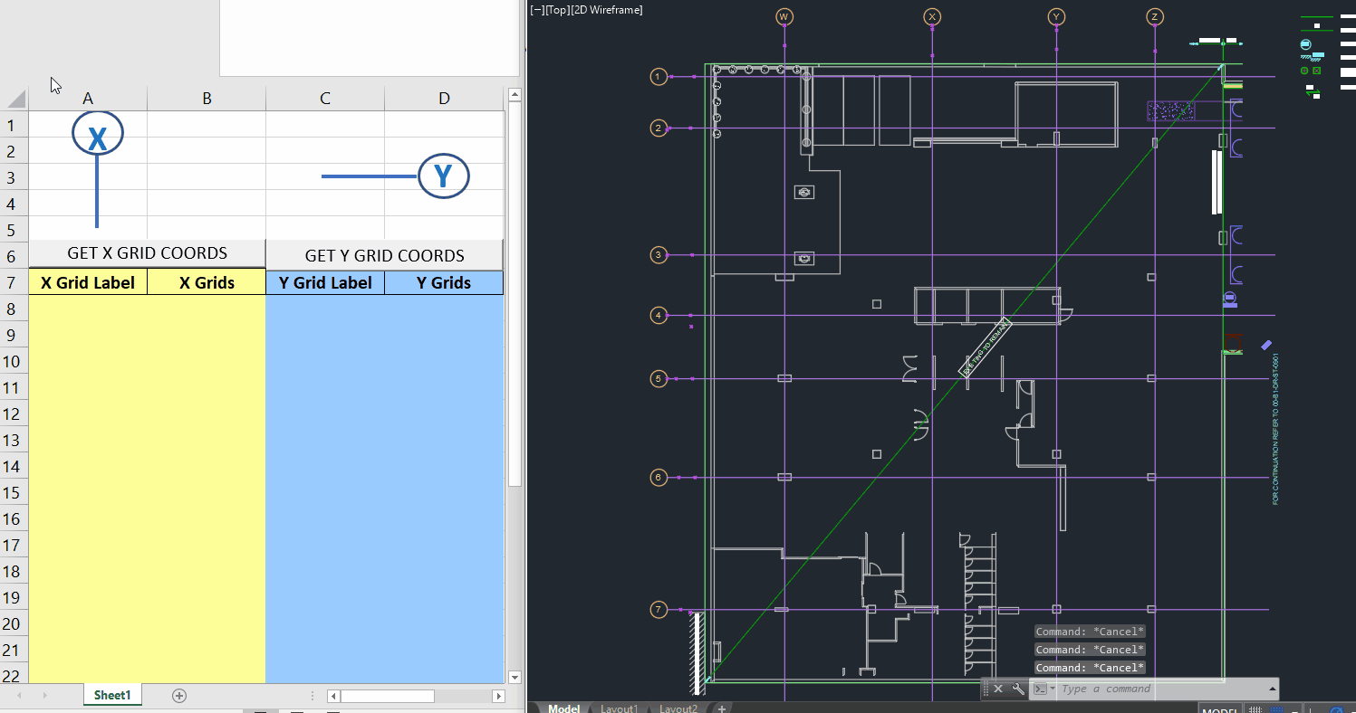Select the blue X circle shape in Excel
The width and height of the screenshot is (1356, 713).
tap(98, 135)
